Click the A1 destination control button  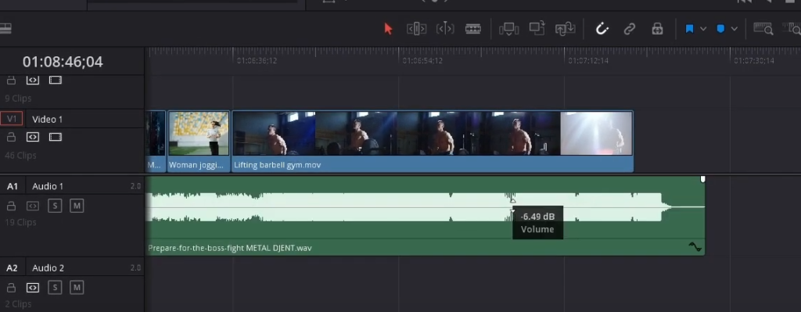pyautogui.click(x=13, y=186)
